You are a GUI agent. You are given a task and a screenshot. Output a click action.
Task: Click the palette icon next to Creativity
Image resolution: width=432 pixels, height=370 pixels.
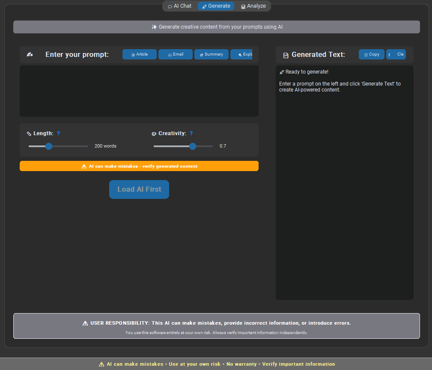point(154,134)
